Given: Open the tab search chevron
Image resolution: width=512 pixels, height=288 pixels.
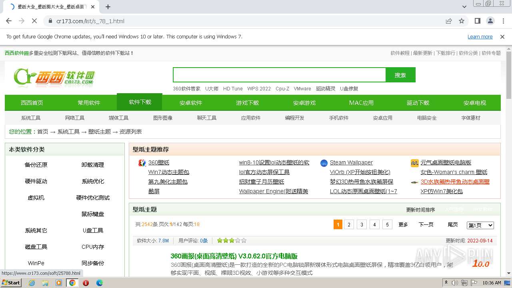Looking at the screenshot, I should click(464, 7).
